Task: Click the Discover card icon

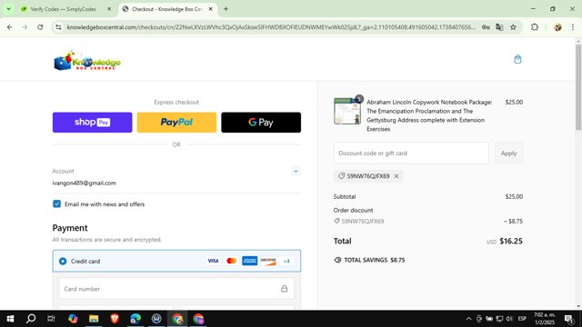Action: pos(268,261)
